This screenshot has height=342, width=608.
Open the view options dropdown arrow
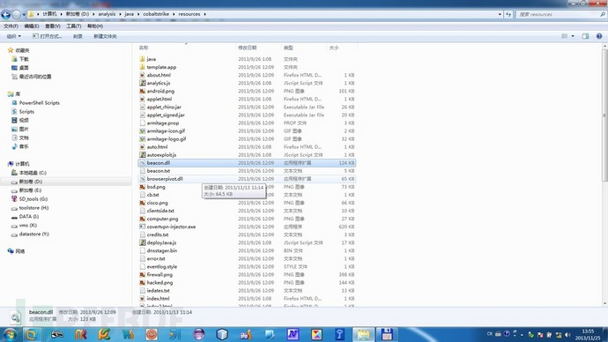coord(573,36)
